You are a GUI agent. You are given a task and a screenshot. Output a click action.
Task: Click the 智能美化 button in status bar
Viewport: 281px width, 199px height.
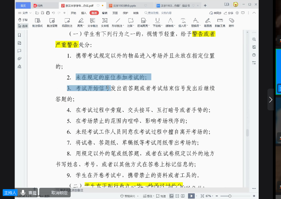128,196
